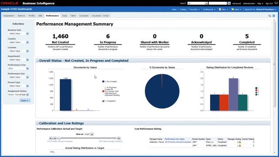Open the Country dropdown
The width and height of the screenshot is (279, 157).
(x=27, y=42)
